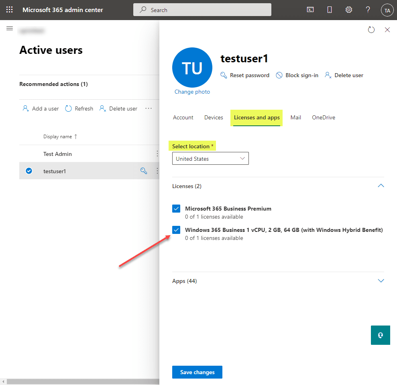The height and width of the screenshot is (385, 397).
Task: Uncheck the Windows 365 Business license
Action: (176, 229)
